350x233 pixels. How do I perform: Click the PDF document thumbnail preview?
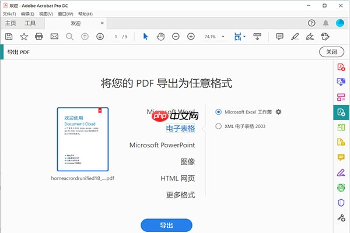(x=83, y=139)
